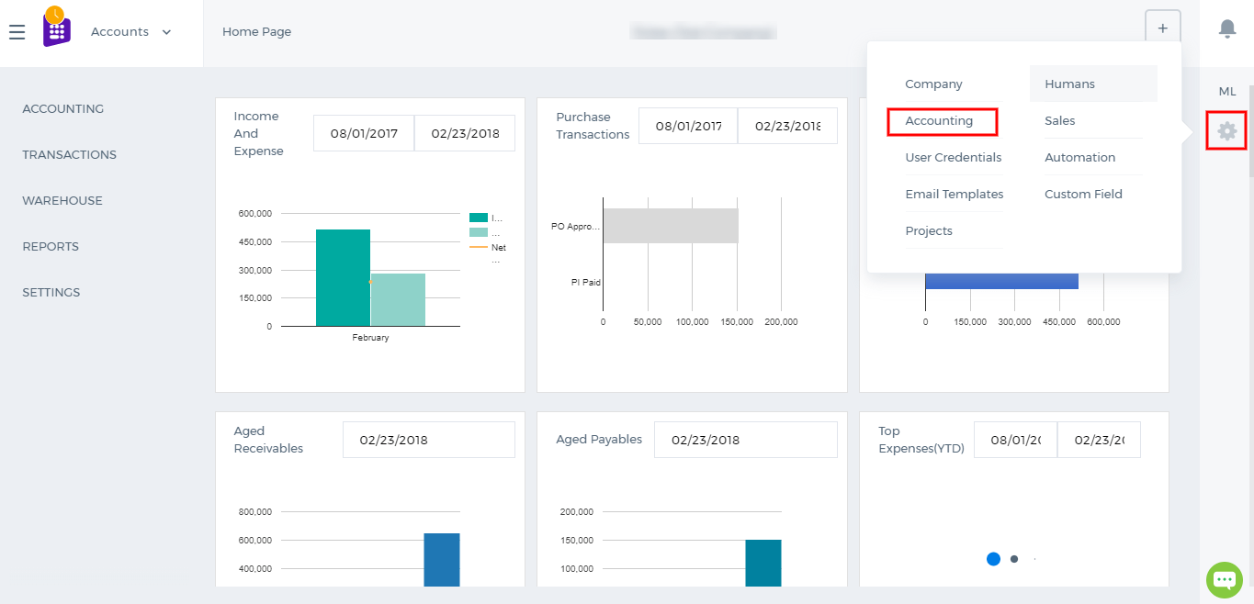Click the Home Page breadcrumb
The height and width of the screenshot is (604, 1254).
(256, 32)
